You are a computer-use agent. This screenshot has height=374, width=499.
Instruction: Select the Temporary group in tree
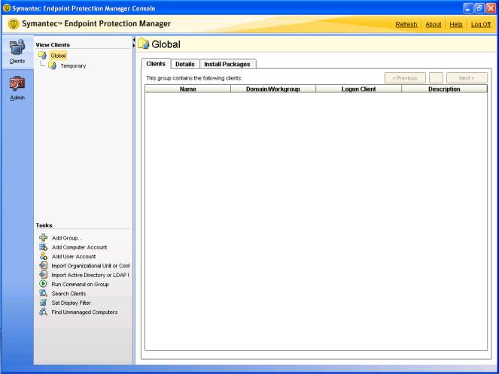point(73,66)
